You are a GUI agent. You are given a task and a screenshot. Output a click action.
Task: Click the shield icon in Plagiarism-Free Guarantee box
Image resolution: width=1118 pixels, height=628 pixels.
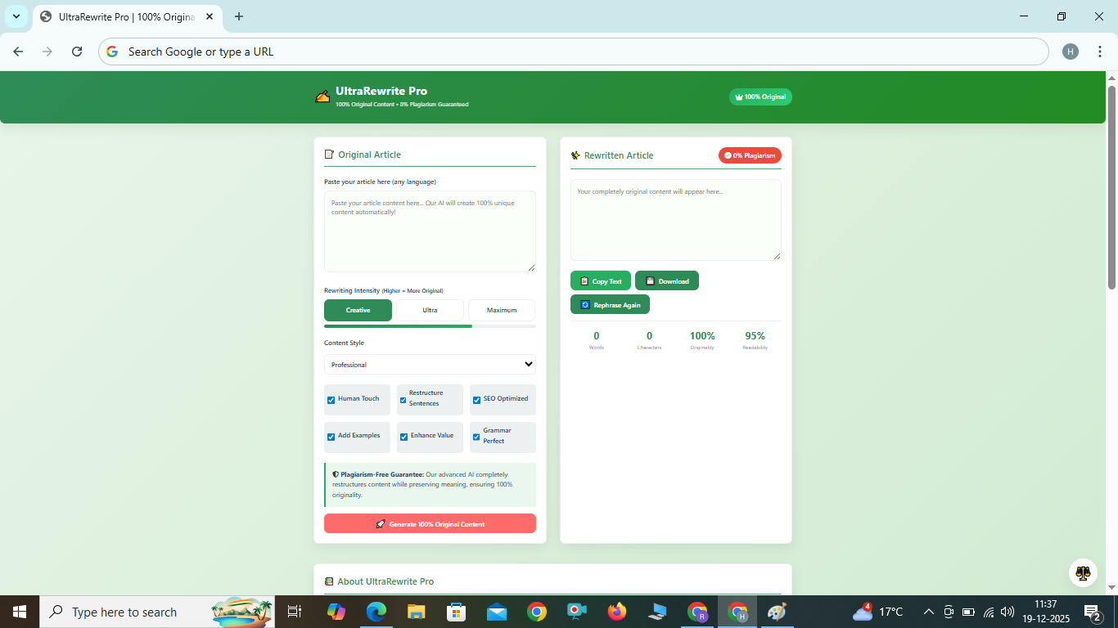335,473
